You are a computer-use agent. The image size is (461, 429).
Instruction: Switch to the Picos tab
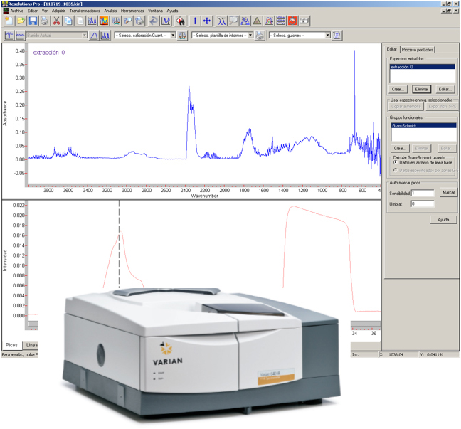pyautogui.click(x=11, y=345)
